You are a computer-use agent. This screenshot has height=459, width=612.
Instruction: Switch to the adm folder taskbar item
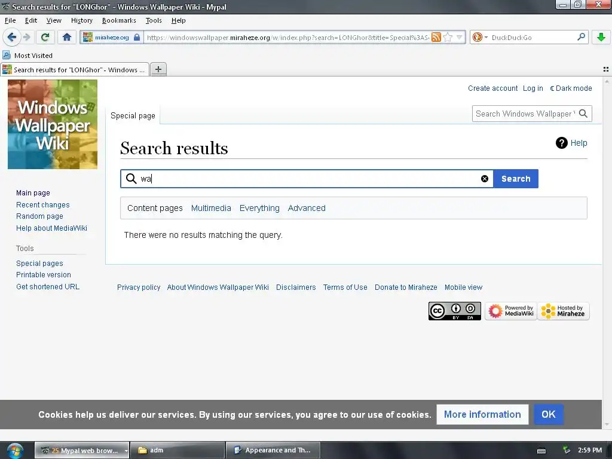177,450
